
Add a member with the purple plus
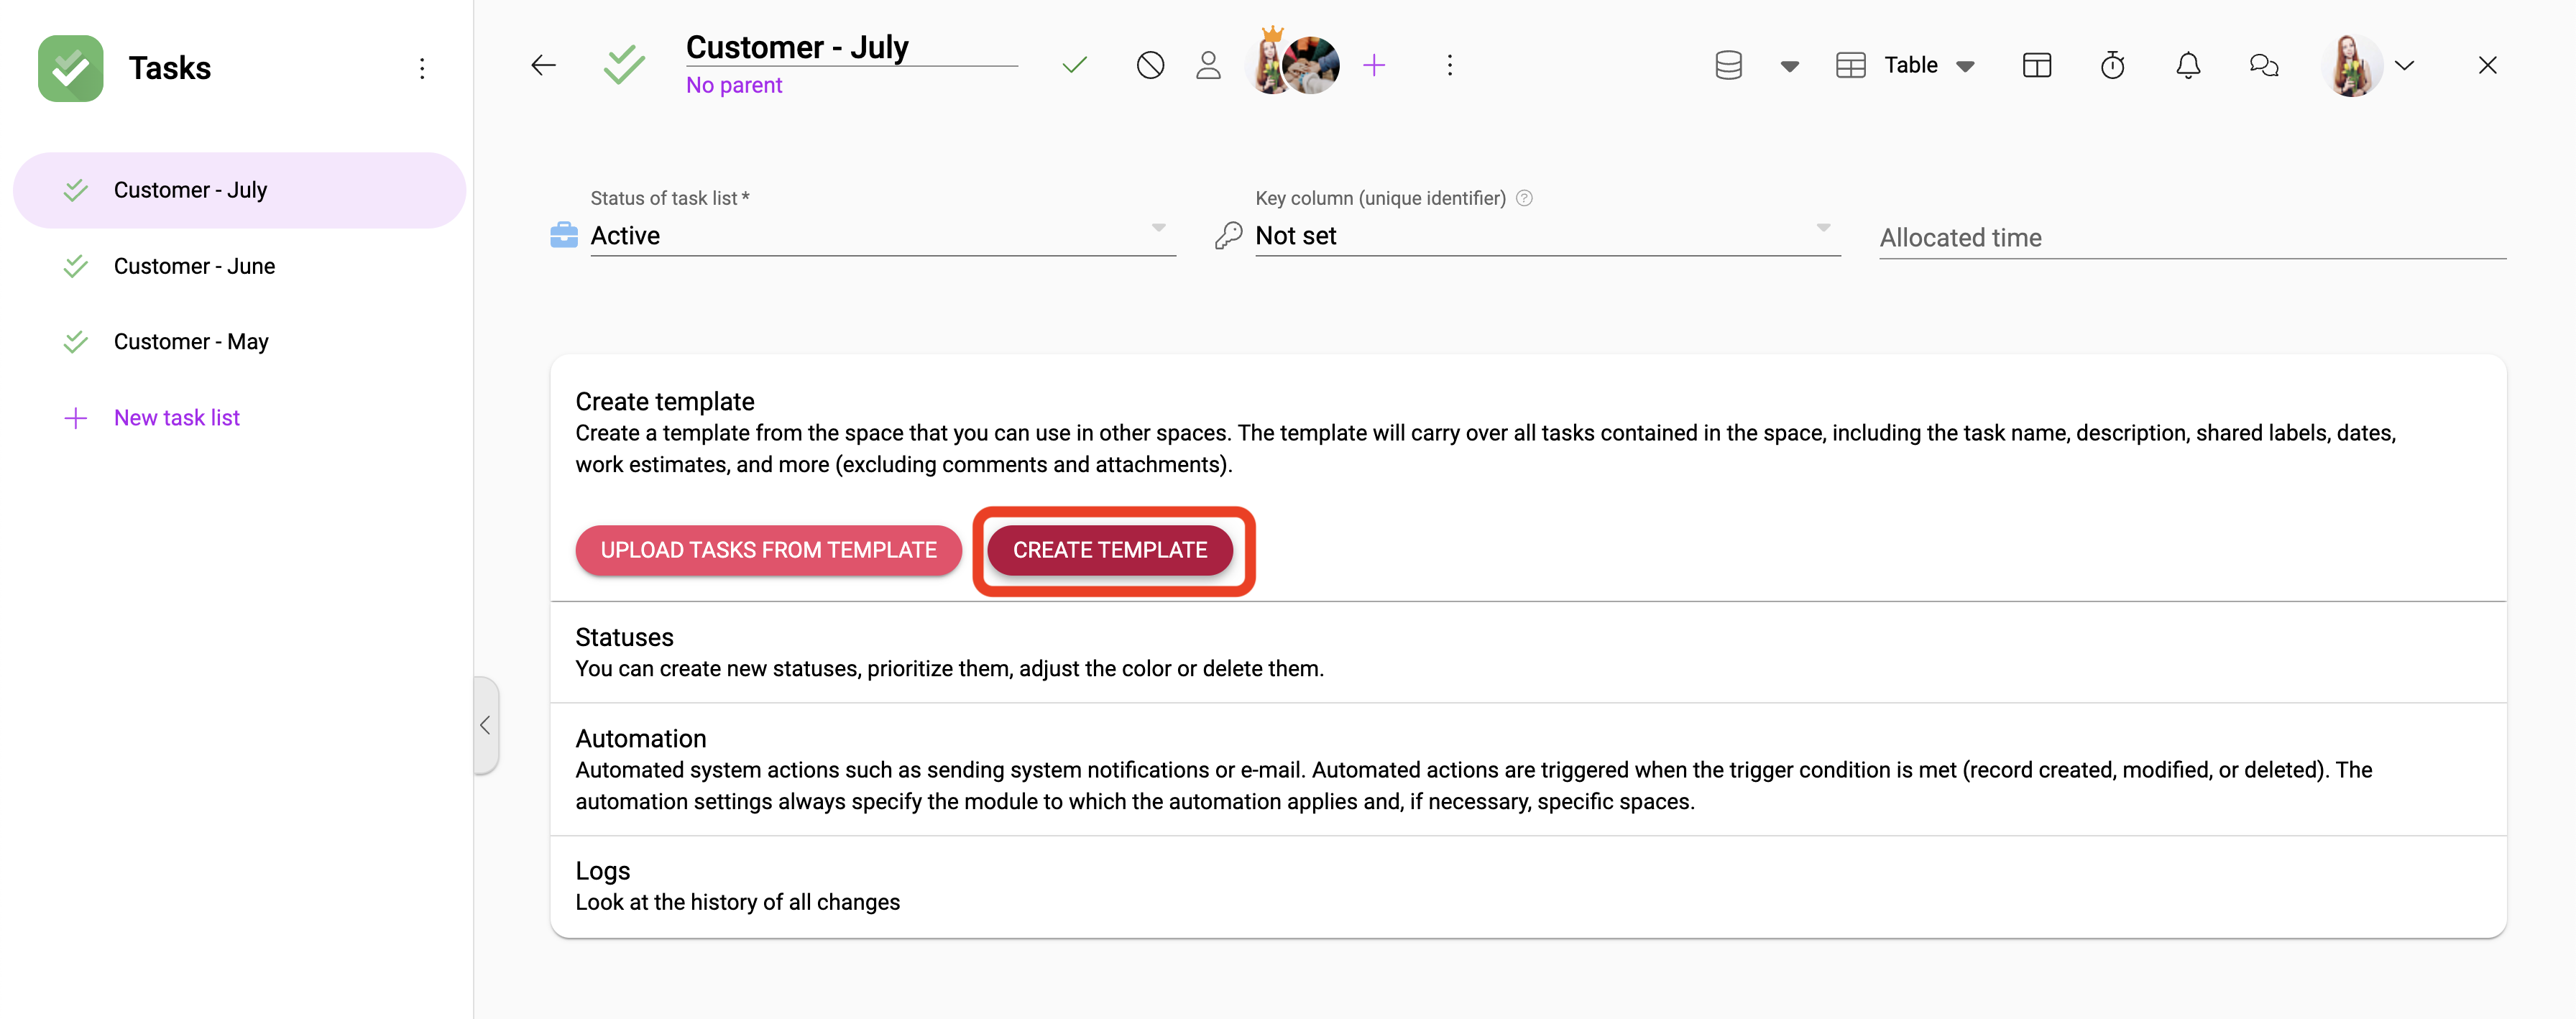(1374, 66)
